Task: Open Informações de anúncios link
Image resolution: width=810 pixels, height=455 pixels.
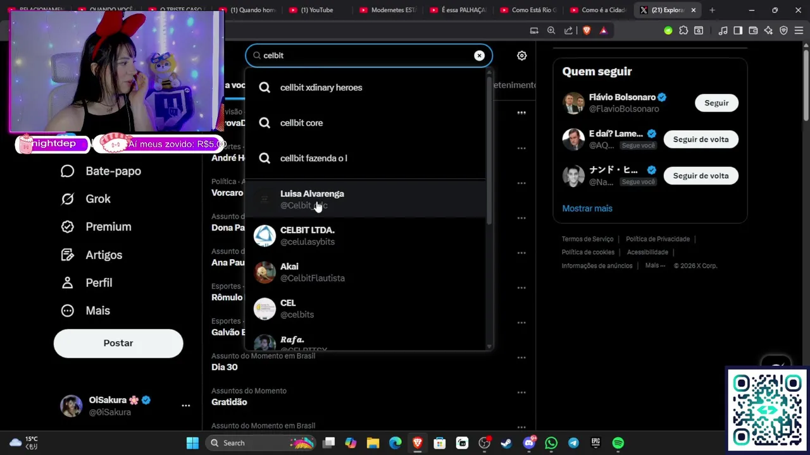Action: click(597, 266)
